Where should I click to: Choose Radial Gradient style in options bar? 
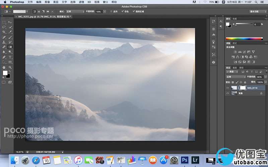39,12
